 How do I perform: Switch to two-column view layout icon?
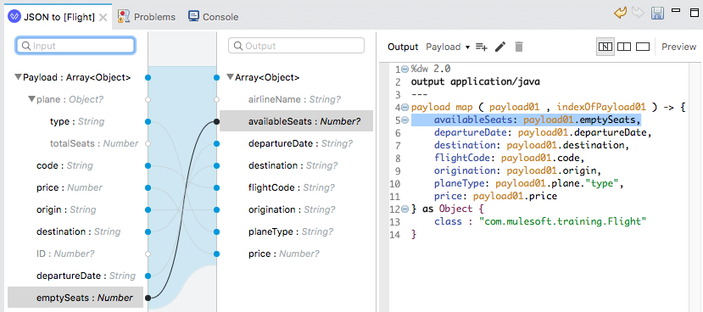coord(624,47)
